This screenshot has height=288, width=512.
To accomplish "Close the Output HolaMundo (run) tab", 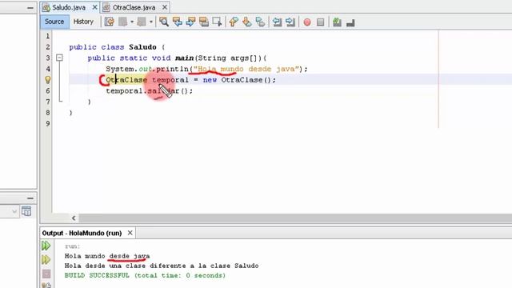I will (130, 233).
